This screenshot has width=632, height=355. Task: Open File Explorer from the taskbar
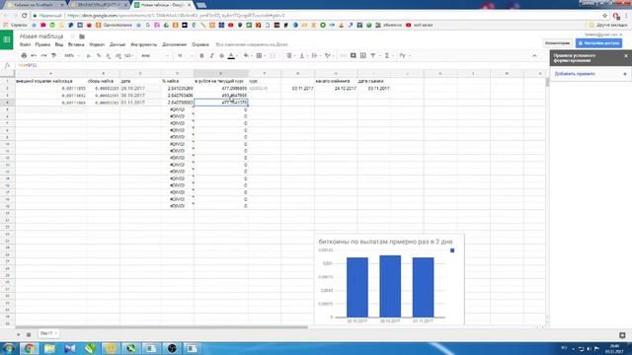click(49, 348)
